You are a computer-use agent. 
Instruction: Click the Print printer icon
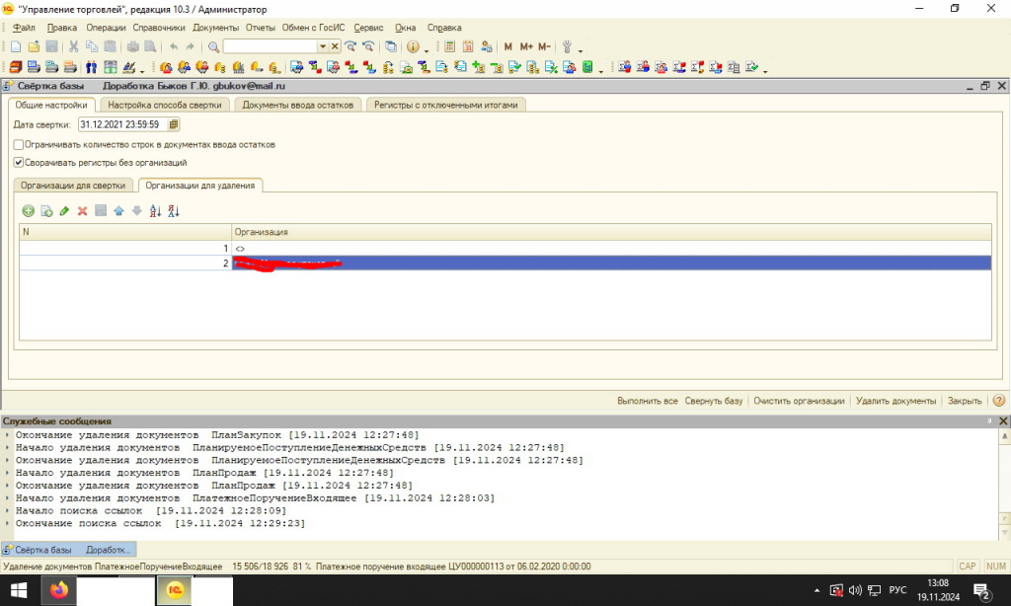[133, 47]
